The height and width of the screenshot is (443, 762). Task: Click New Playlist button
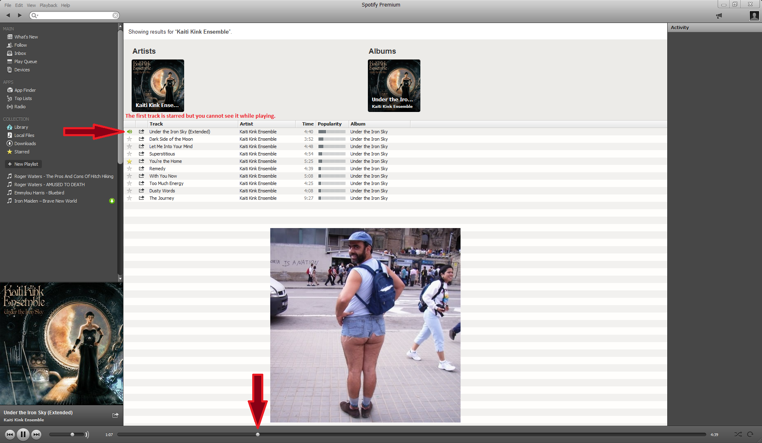pyautogui.click(x=23, y=164)
